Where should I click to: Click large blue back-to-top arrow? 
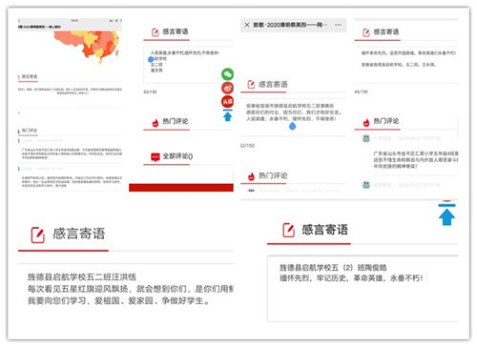(446, 214)
